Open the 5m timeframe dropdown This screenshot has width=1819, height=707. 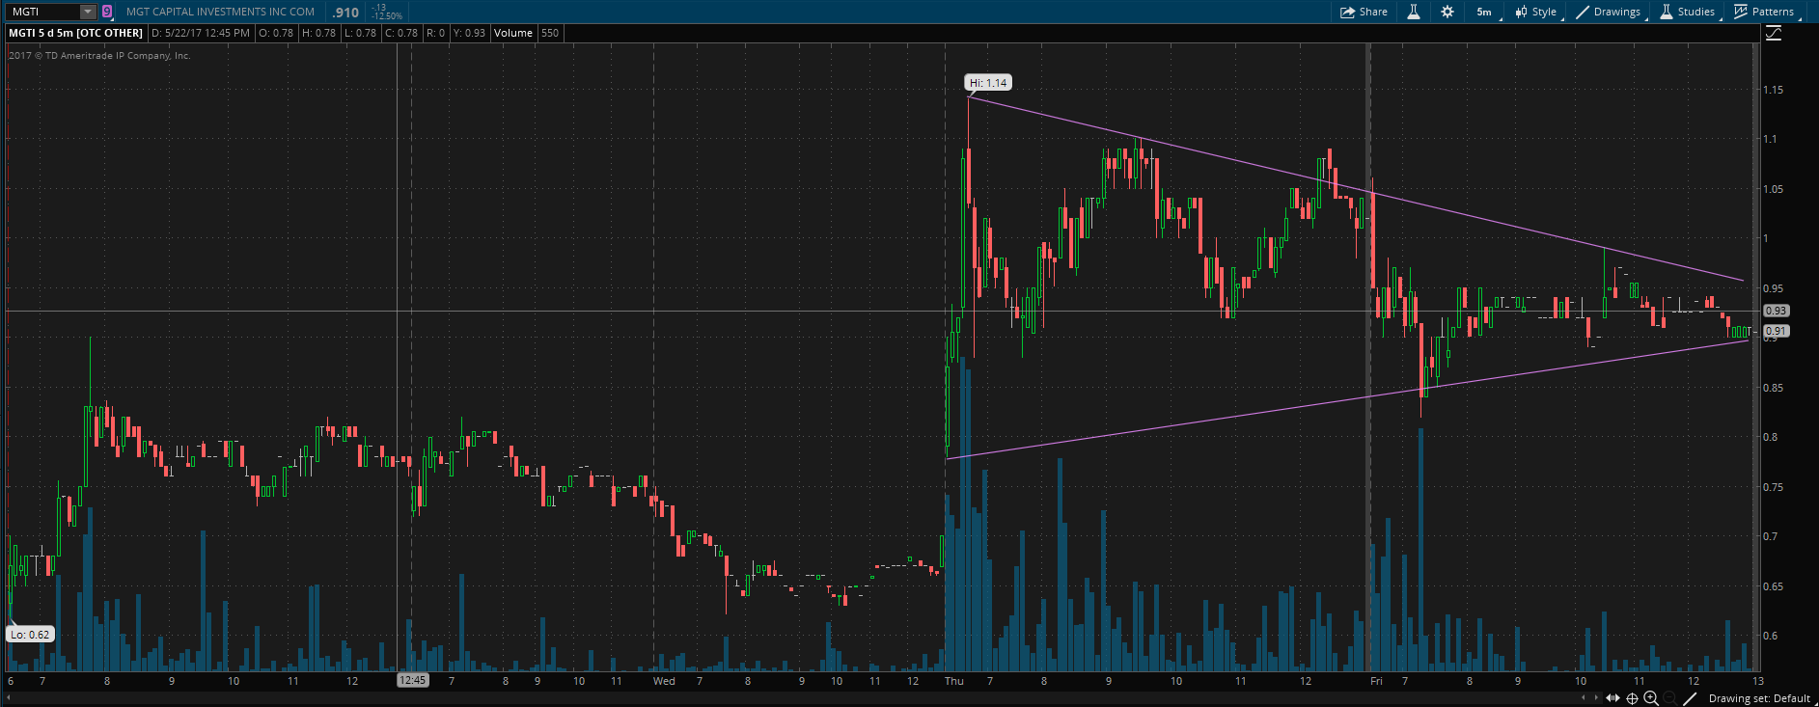tap(1485, 12)
